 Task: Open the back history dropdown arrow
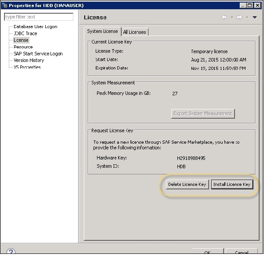(x=231, y=18)
